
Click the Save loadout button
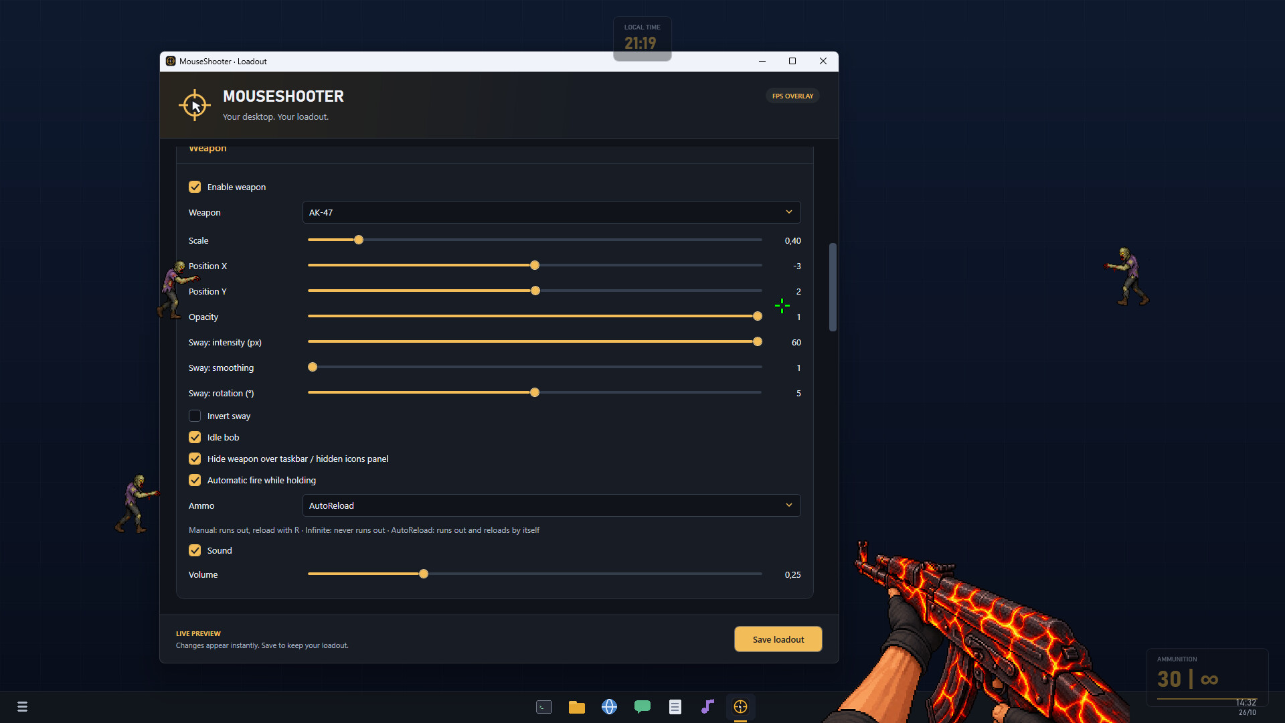coord(778,639)
